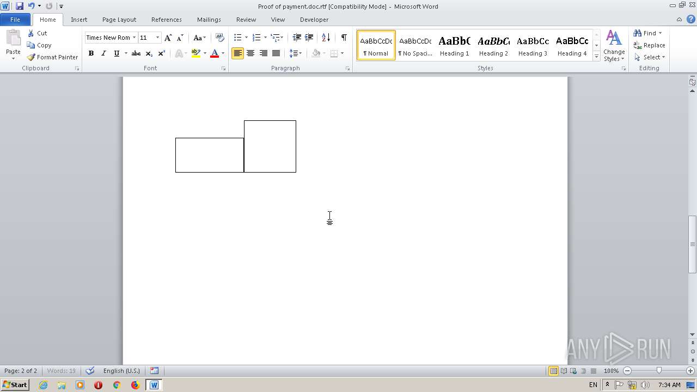Clear formatting icon
The image size is (697, 392).
[x=220, y=38]
